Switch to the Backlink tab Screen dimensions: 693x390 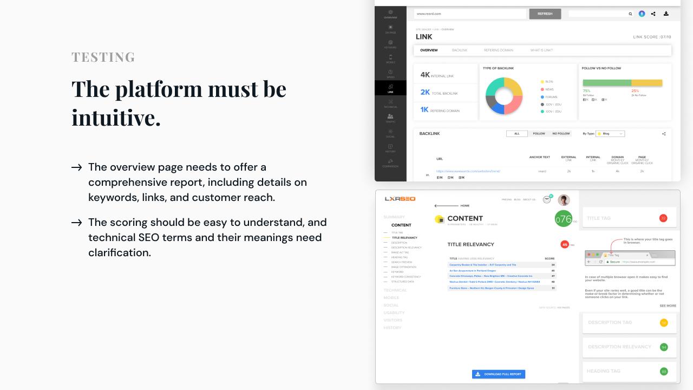coord(460,50)
